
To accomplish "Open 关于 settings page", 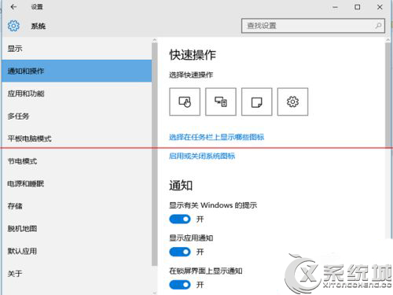I will point(76,274).
